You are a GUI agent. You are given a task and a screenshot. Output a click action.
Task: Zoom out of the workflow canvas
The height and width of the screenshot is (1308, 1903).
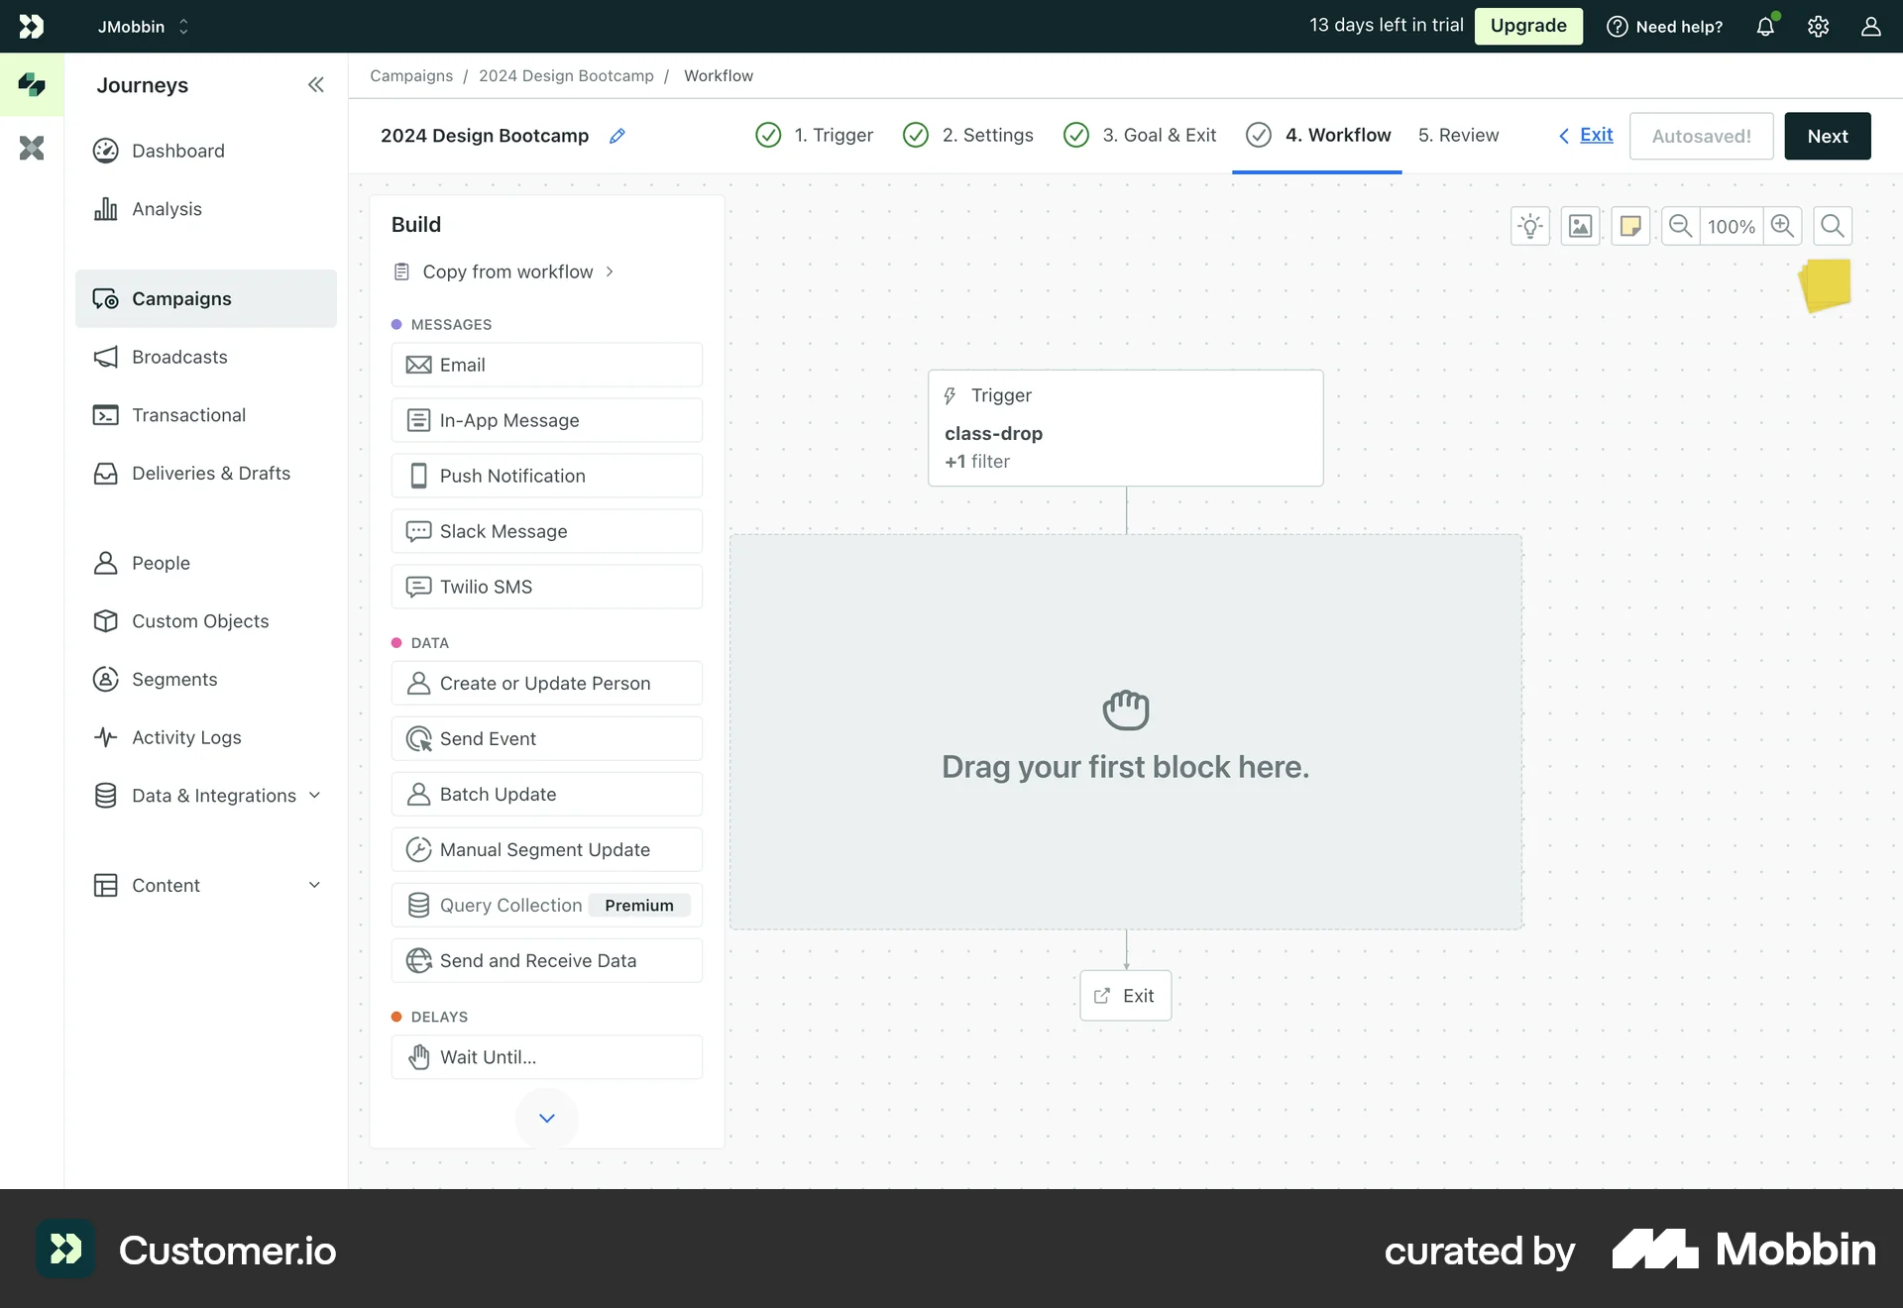point(1680,225)
